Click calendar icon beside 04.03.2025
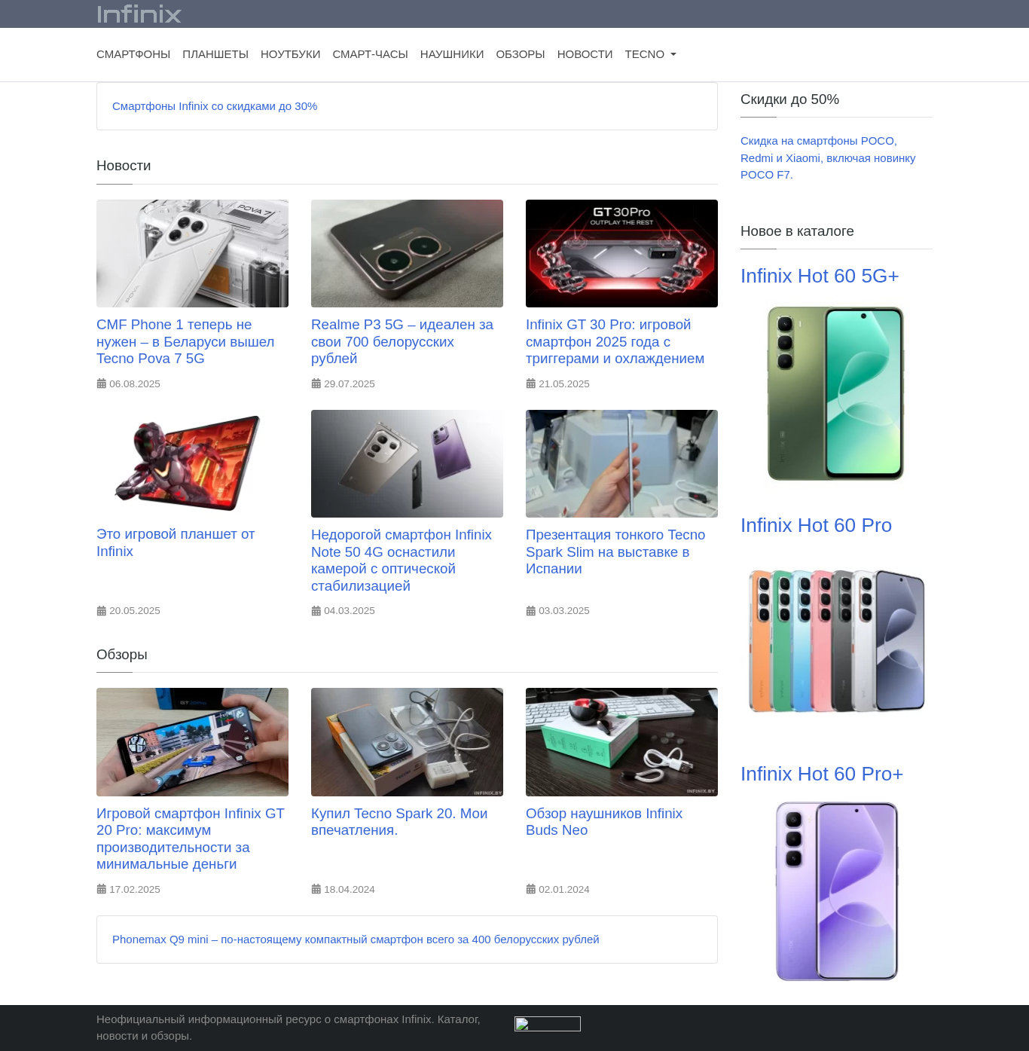1029x1051 pixels. coord(316,611)
